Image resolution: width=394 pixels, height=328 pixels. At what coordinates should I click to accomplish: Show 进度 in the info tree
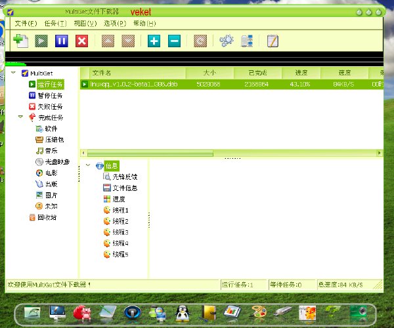(x=119, y=199)
